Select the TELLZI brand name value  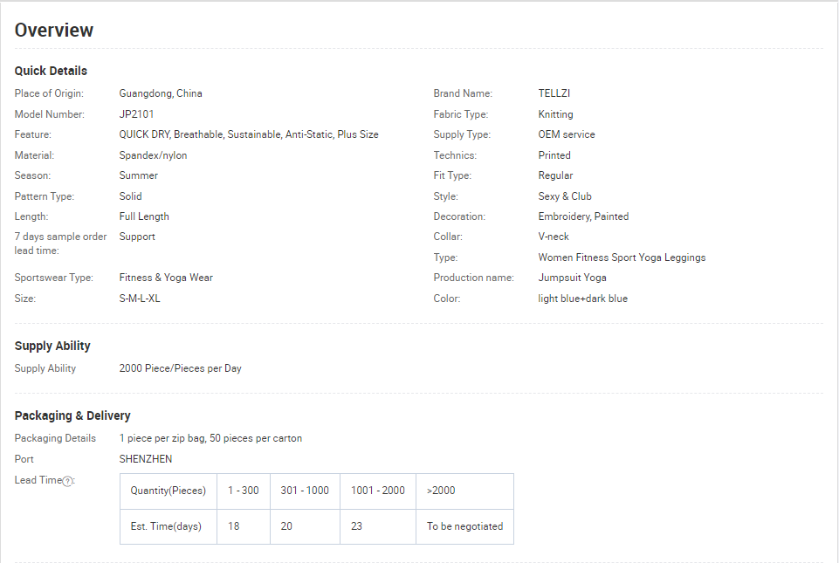coord(554,93)
